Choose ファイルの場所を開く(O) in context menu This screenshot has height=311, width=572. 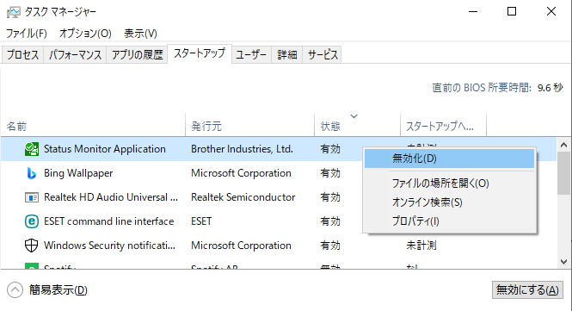tap(449, 183)
